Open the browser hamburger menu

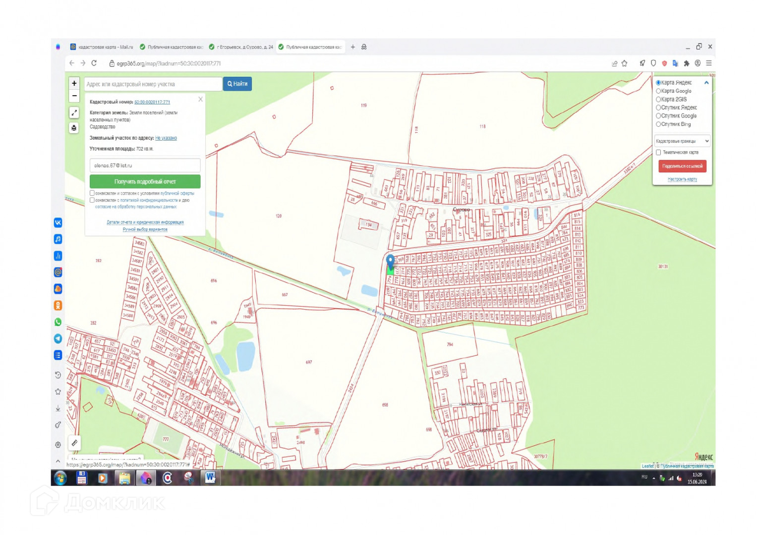pyautogui.click(x=709, y=63)
